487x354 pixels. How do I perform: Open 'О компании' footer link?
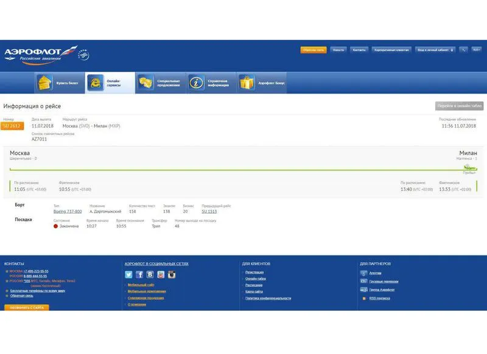(137, 304)
